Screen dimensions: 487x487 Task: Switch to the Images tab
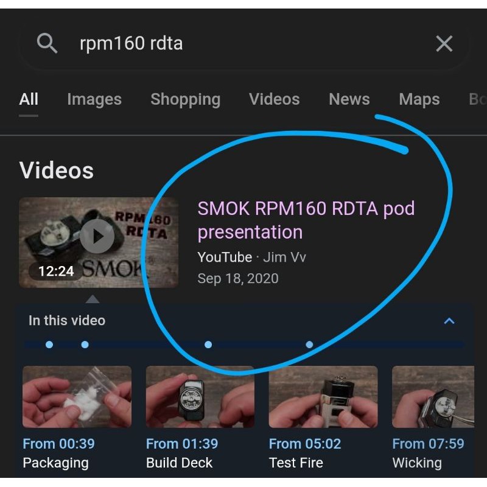(94, 100)
